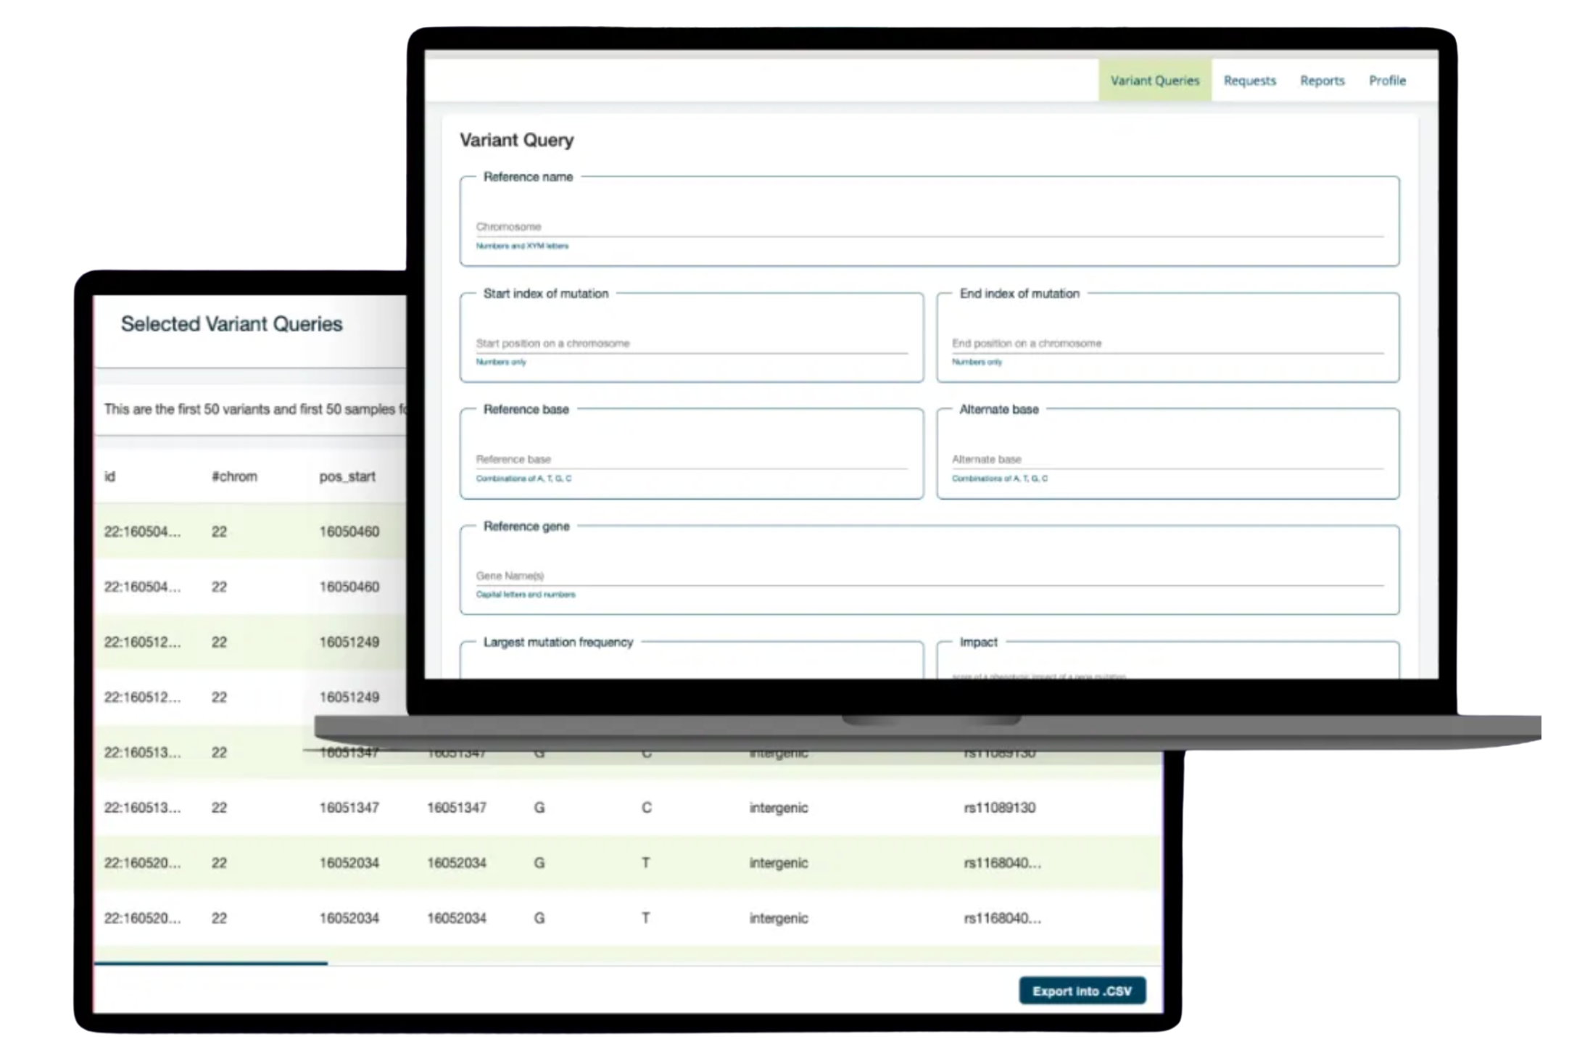The image size is (1577, 1050).
Task: Open the Variant Queries tab
Action: [1154, 80]
